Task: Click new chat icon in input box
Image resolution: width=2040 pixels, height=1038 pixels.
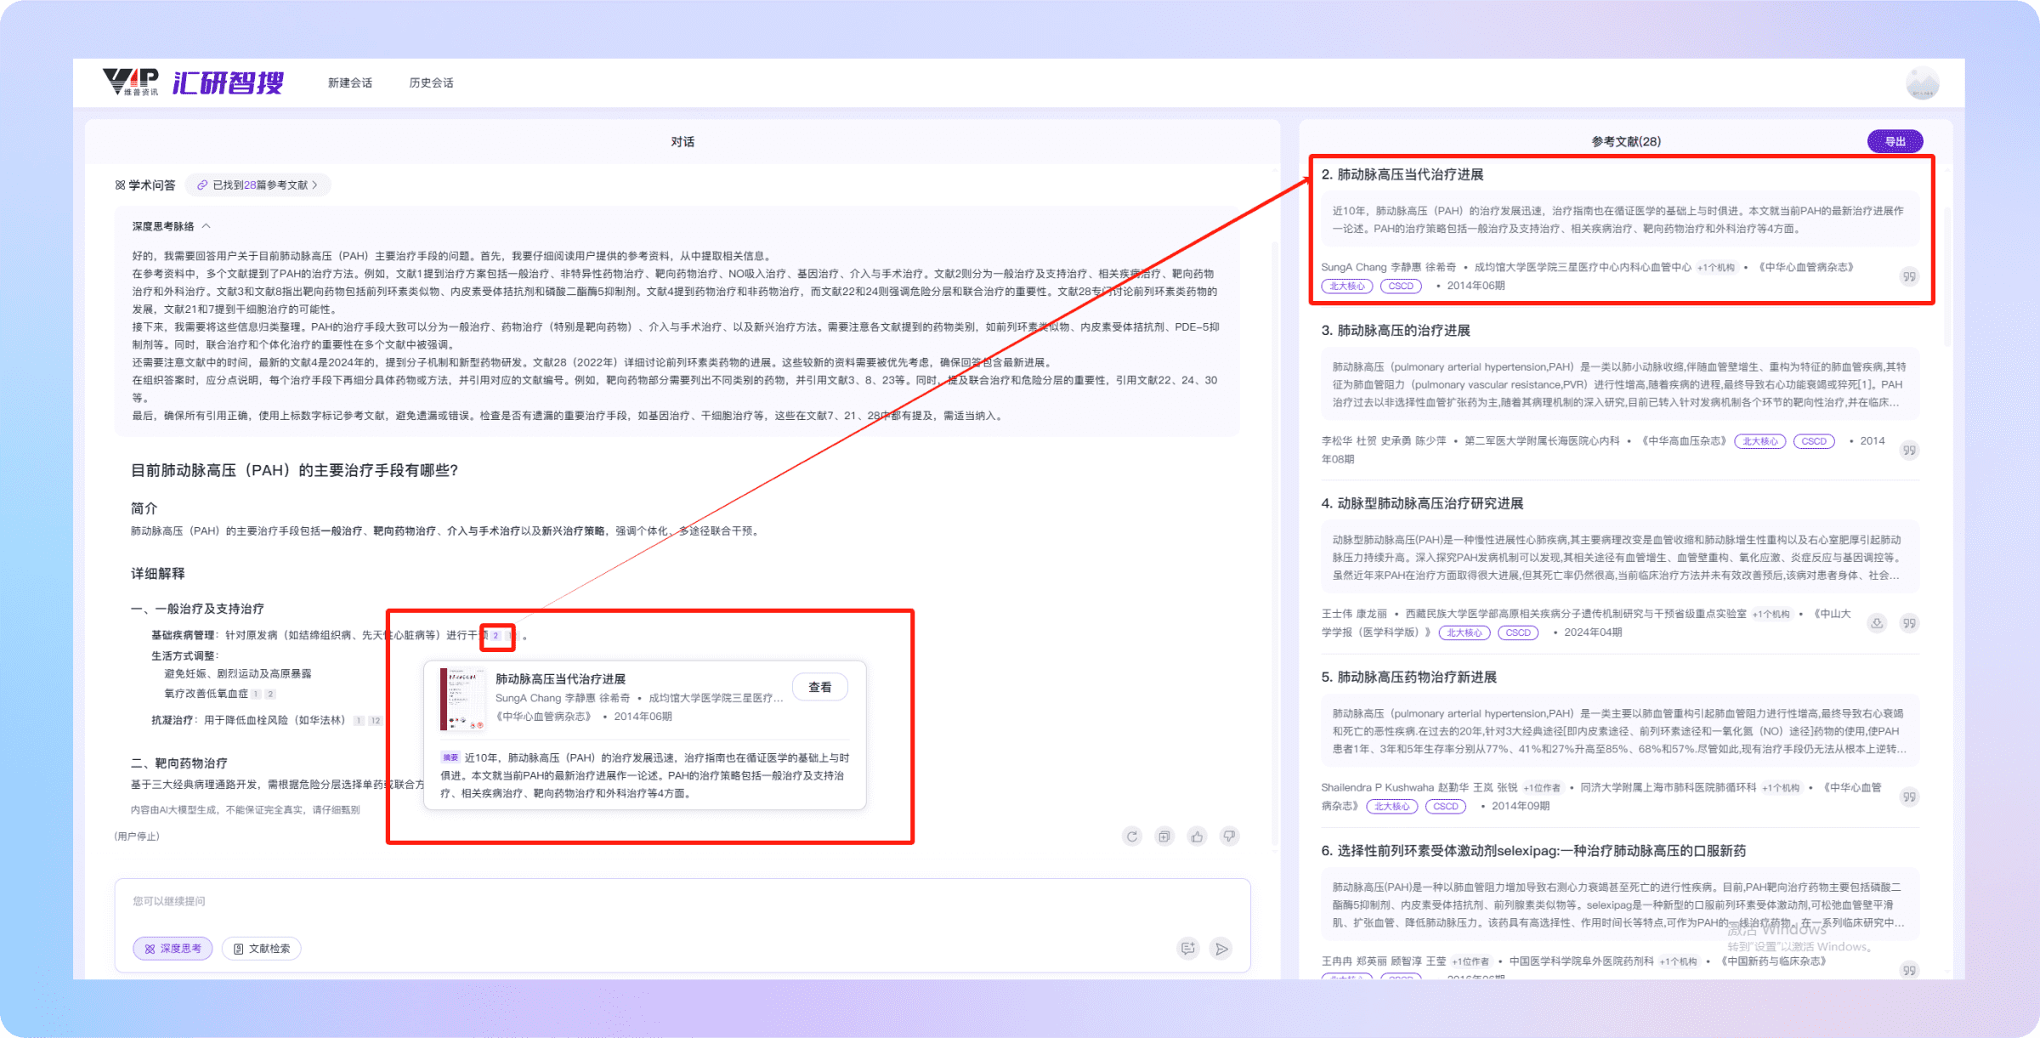Action: coord(1188,949)
